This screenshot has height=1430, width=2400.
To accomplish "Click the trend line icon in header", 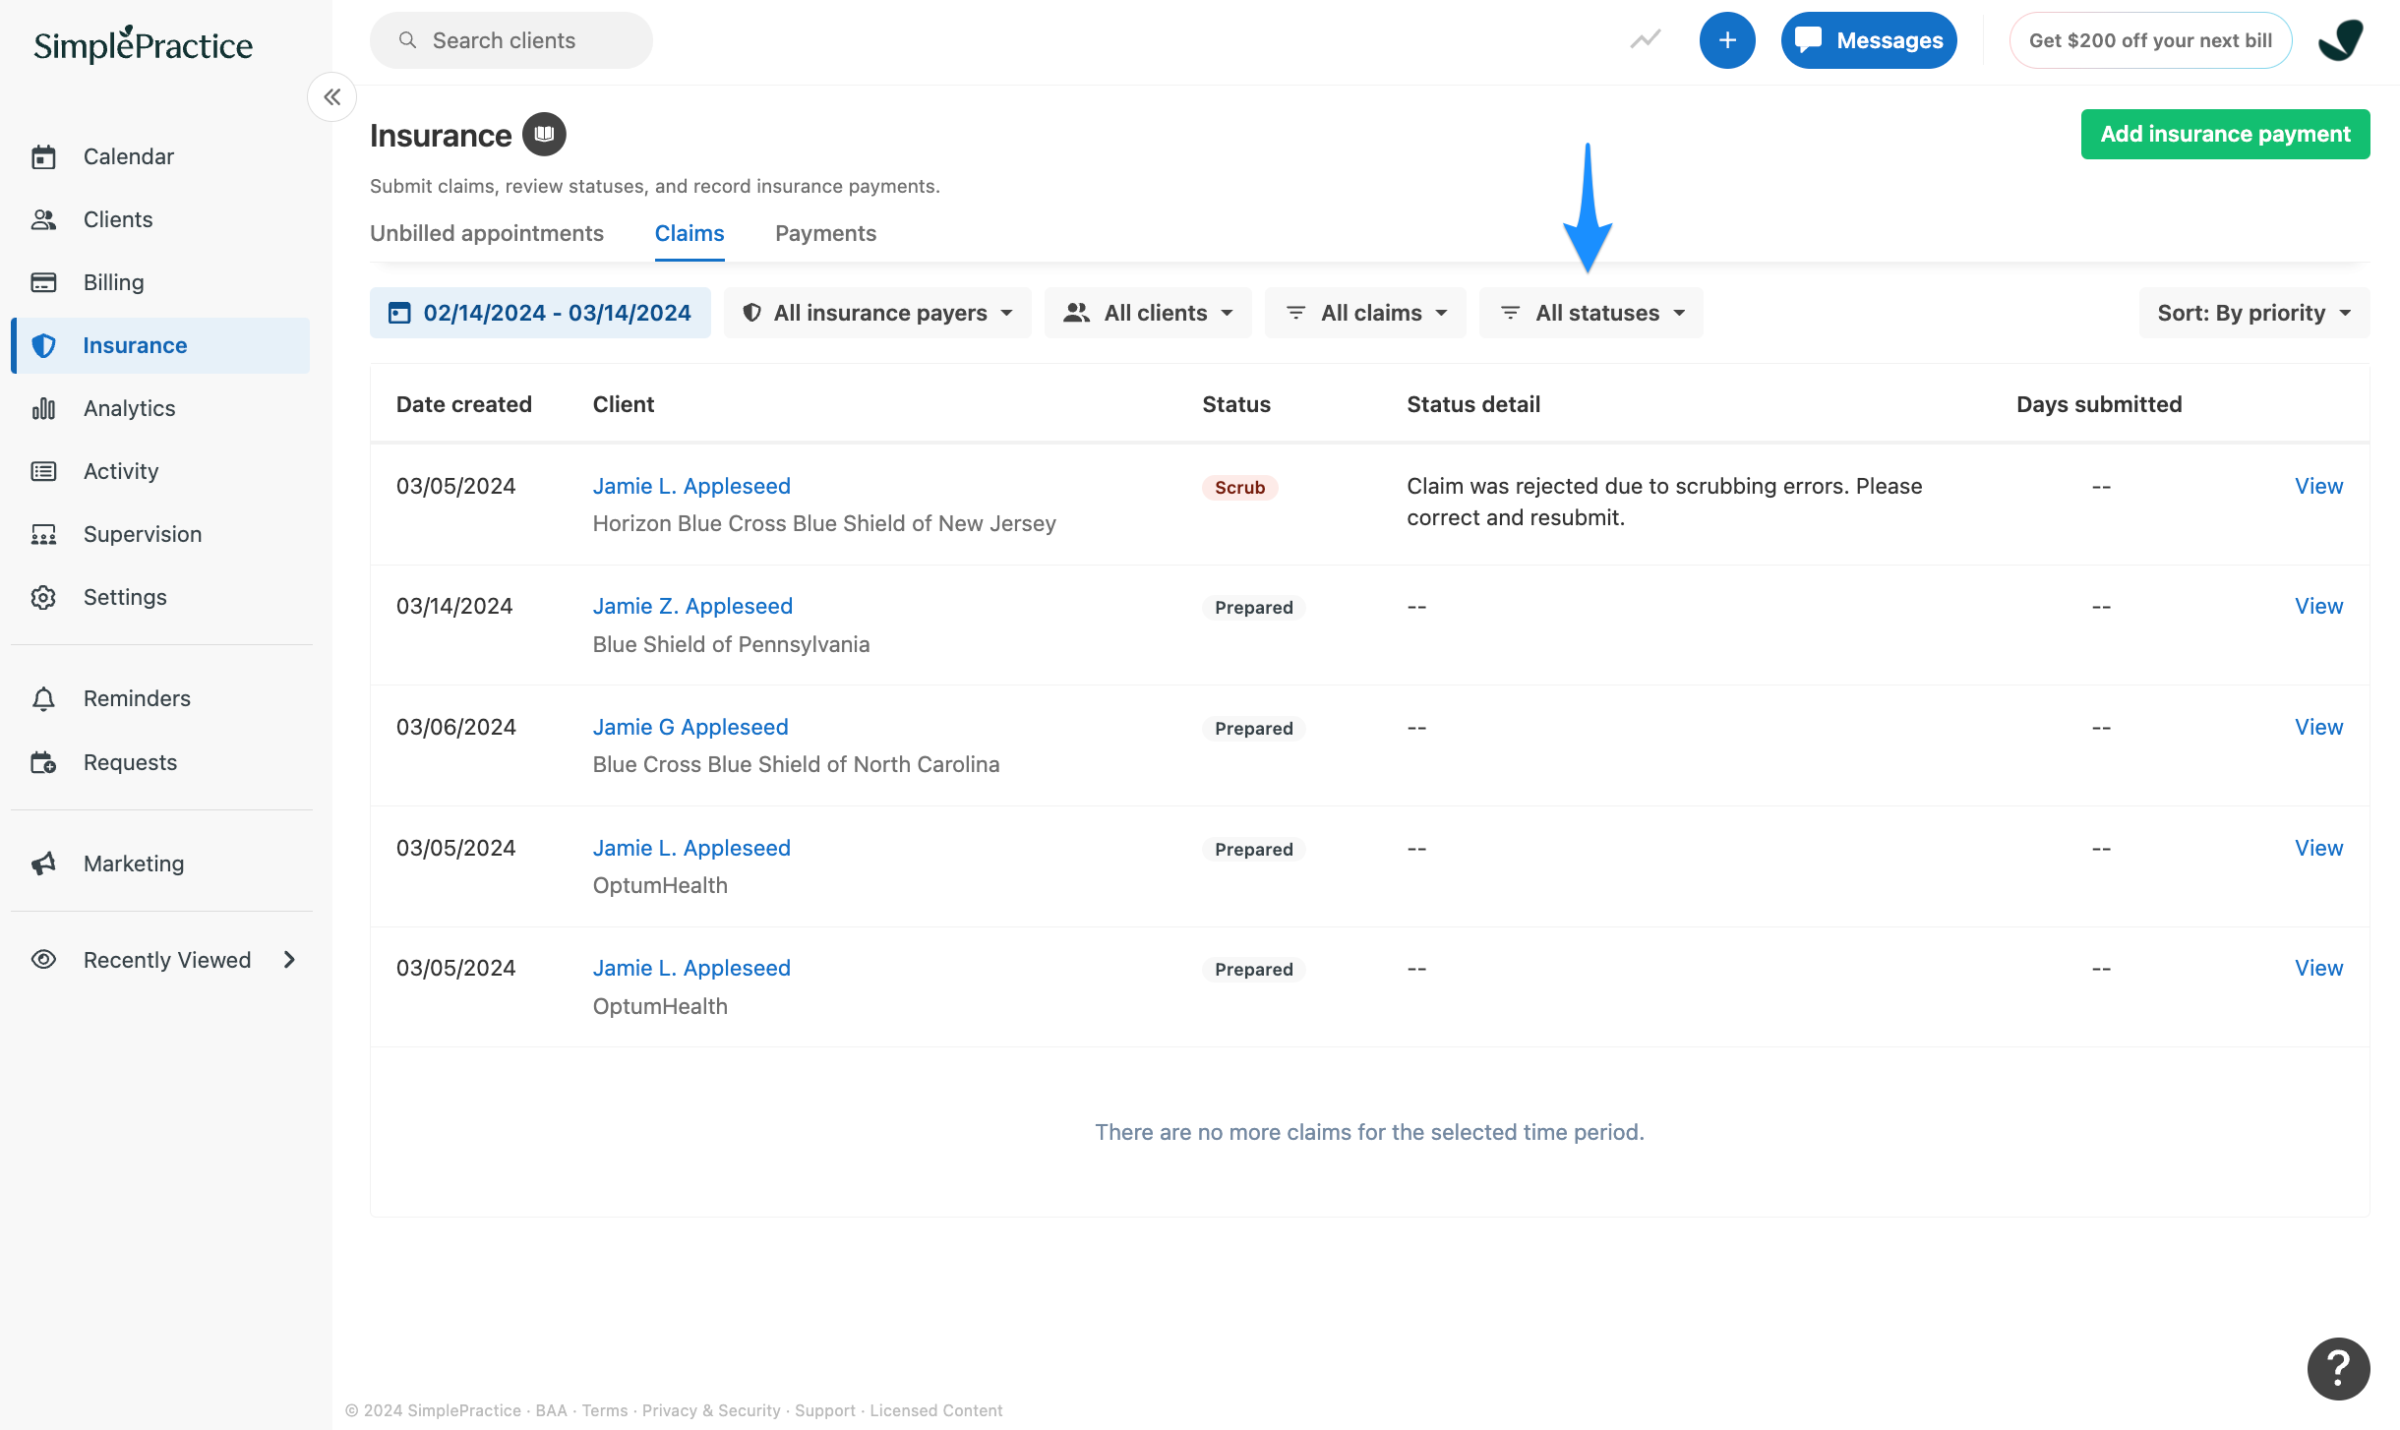I will (x=1646, y=39).
